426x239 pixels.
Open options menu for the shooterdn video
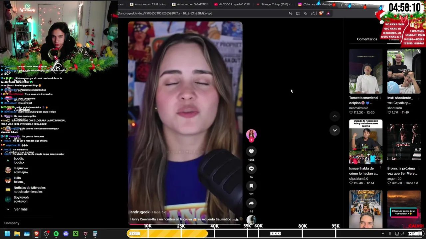click(x=419, y=98)
